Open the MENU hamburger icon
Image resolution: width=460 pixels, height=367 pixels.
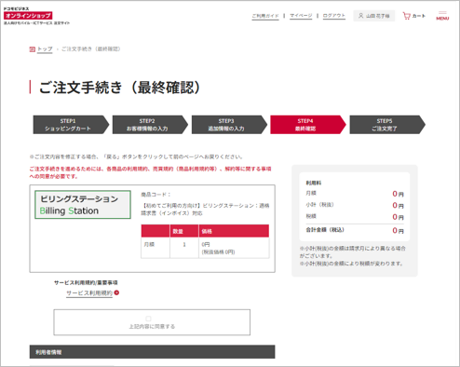tap(442, 16)
